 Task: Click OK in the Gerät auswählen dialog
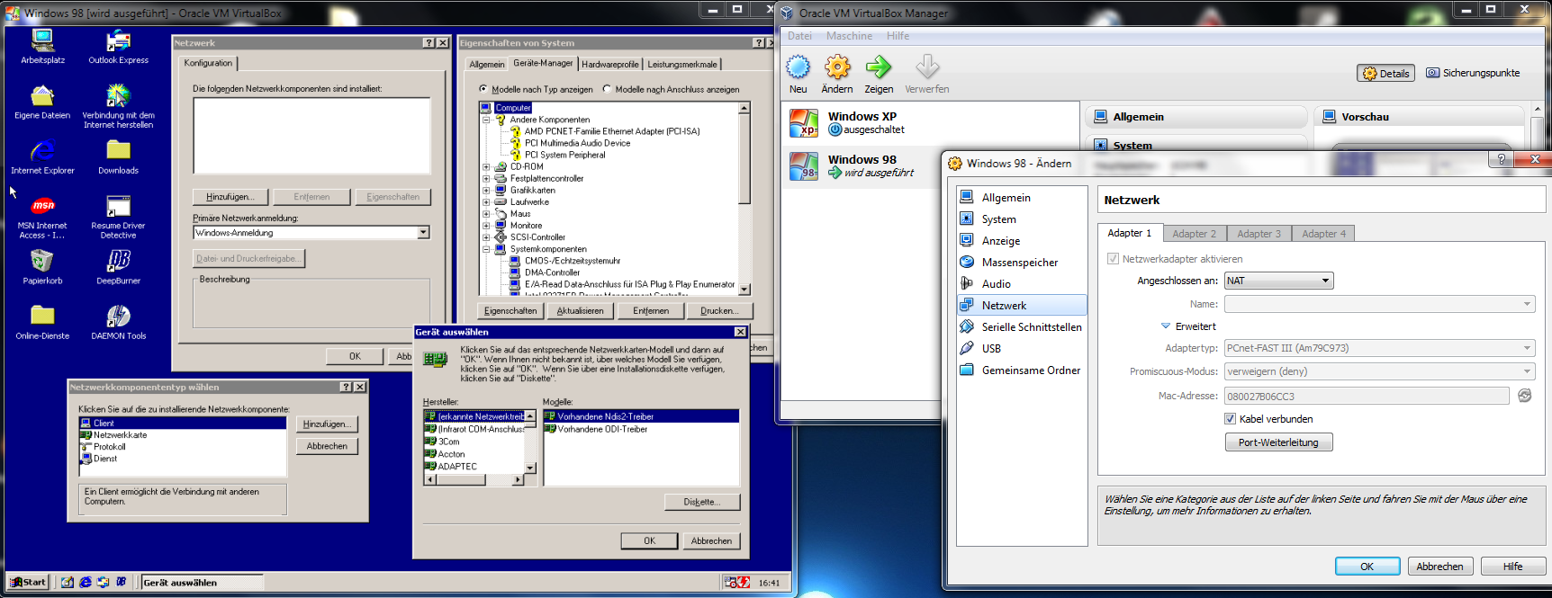coord(649,540)
